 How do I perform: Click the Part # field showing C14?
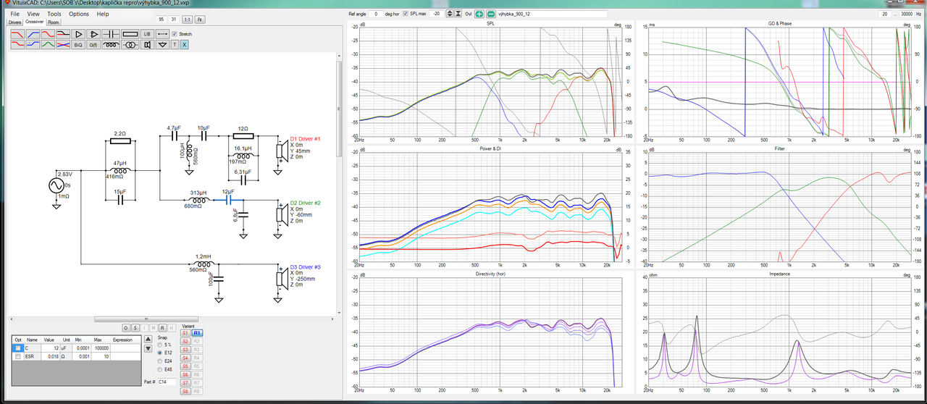[167, 382]
